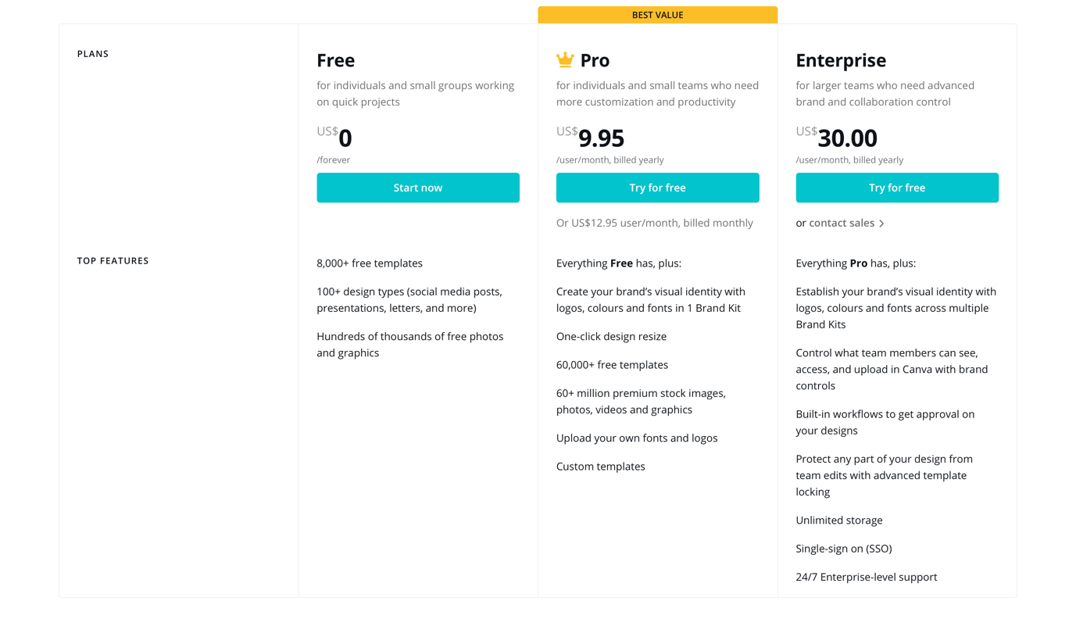
Task: Click the US$0 Free price
Action: (334, 138)
